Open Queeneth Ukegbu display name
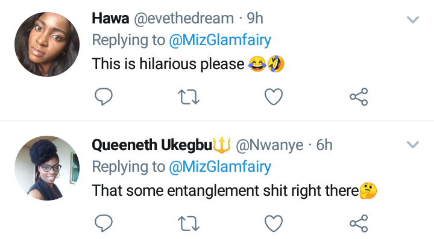This screenshot has height=239, width=434. click(152, 145)
